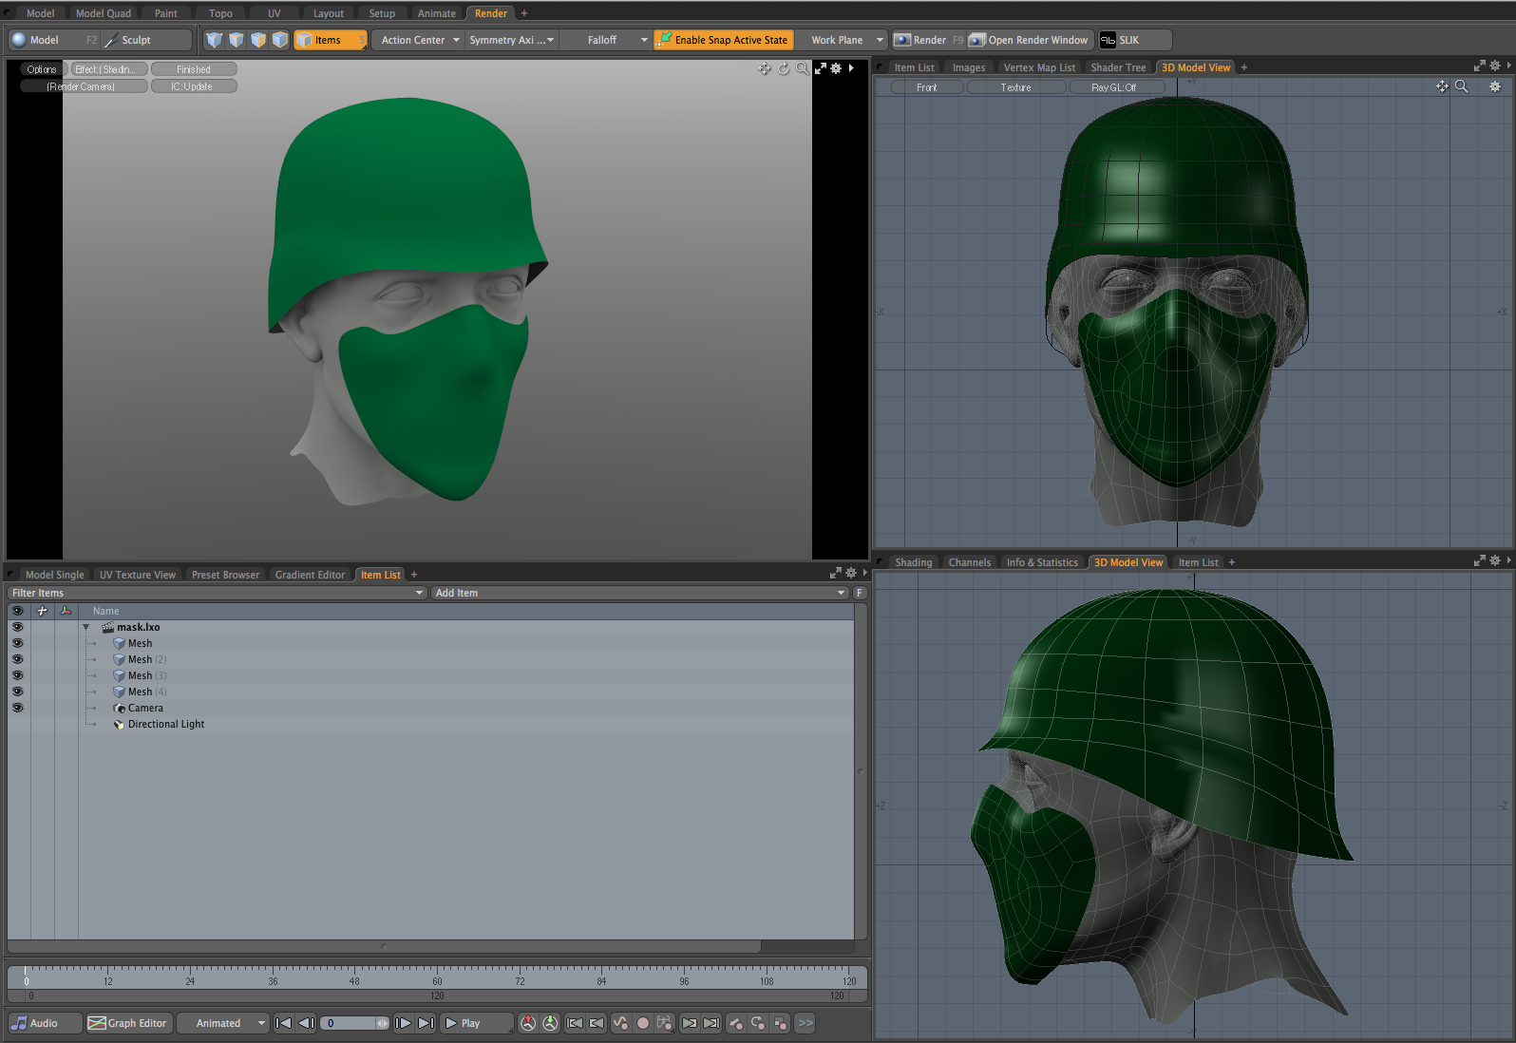
Task: Click the Polygons selection mode cube icon
Action: click(258, 40)
